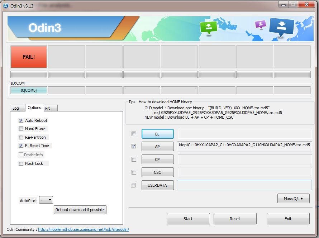Click the Reset button
The height and width of the screenshot is (238, 319).
235,219
